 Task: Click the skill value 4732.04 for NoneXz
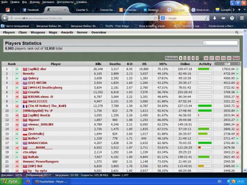click(x=229, y=74)
